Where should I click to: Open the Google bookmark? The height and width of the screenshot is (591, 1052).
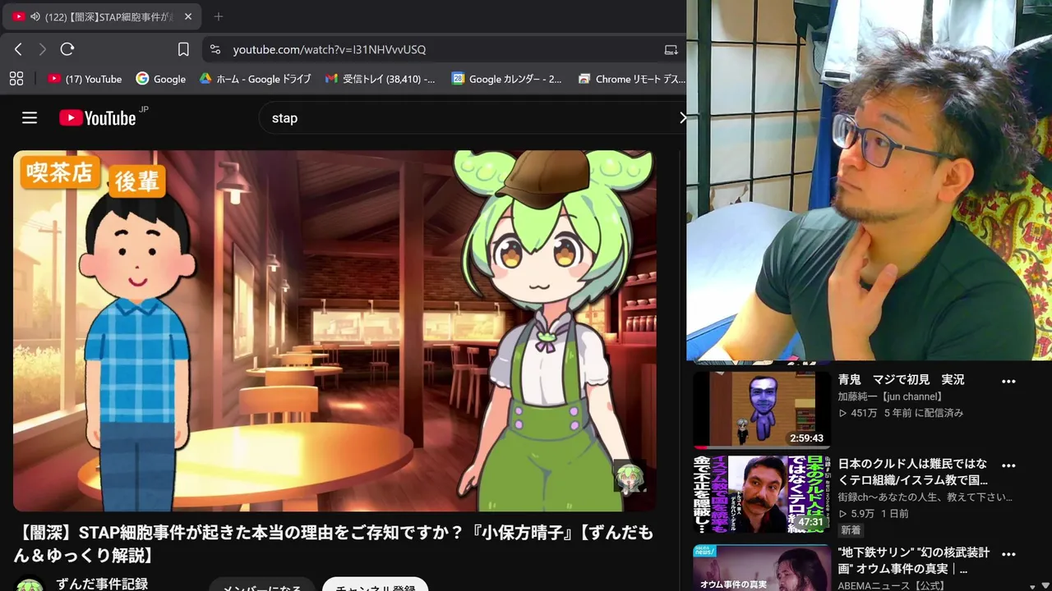(x=161, y=79)
